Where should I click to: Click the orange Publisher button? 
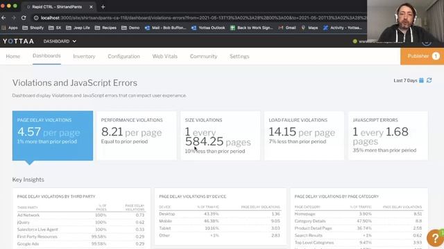(422, 56)
